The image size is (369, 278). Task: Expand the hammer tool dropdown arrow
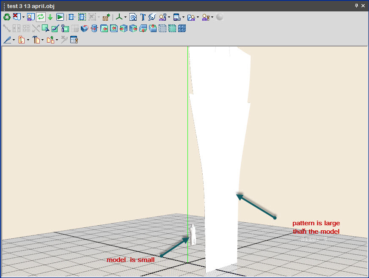click(x=42, y=40)
